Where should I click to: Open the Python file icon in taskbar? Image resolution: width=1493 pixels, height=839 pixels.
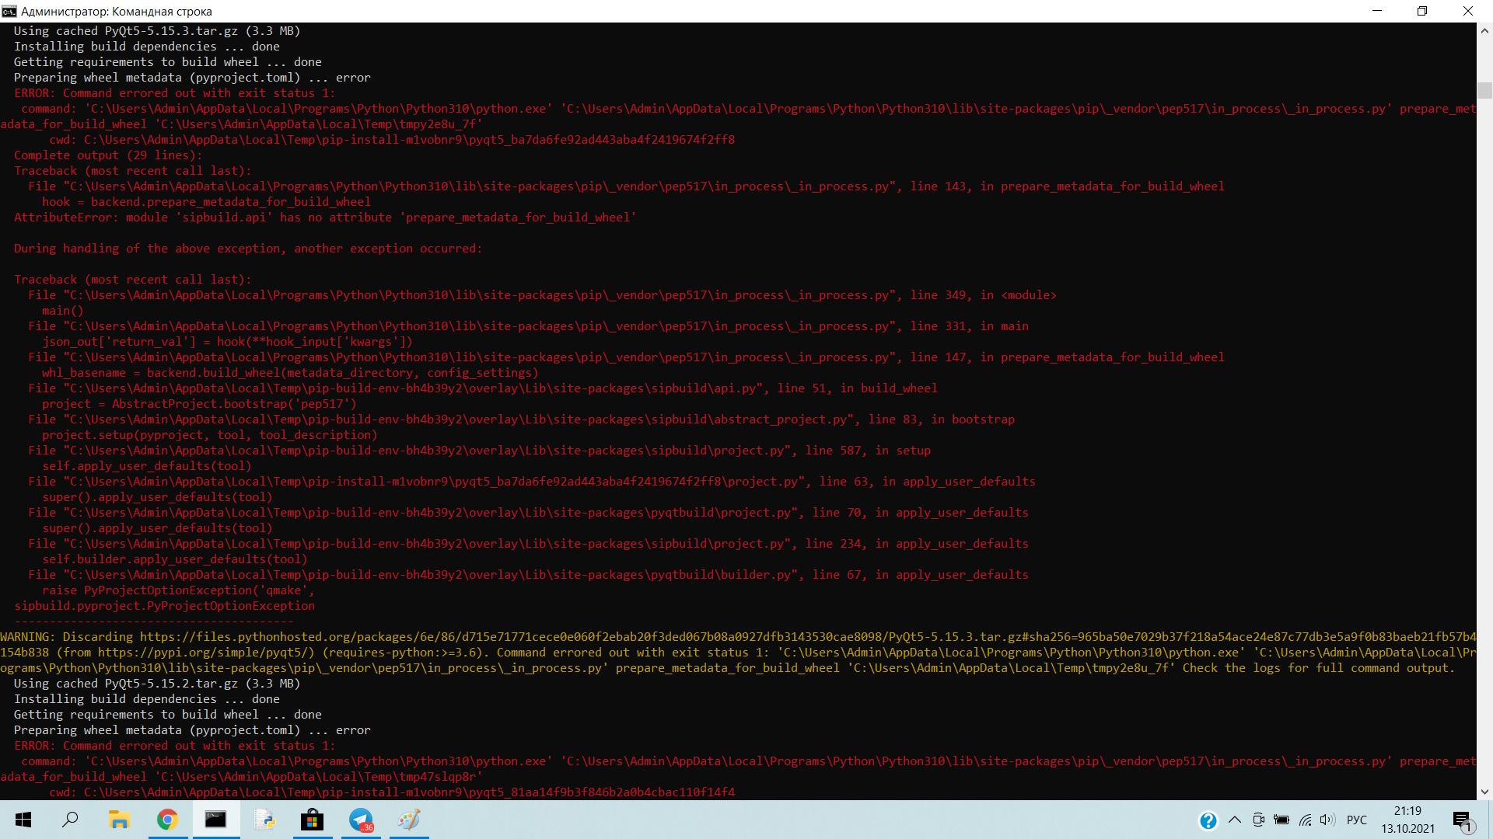click(264, 820)
